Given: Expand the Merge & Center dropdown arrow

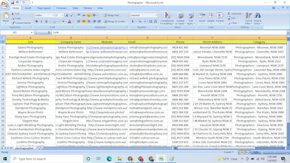Looking at the screenshot, I should pyautogui.click(x=127, y=21).
